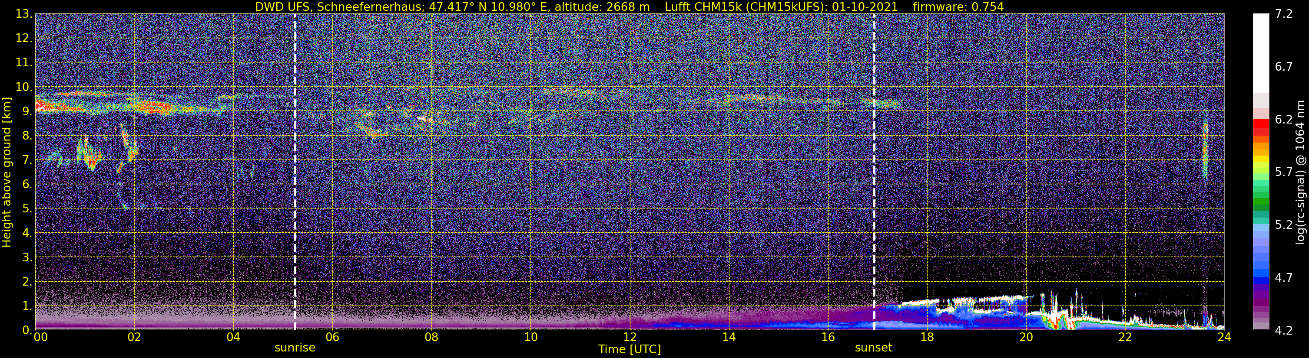Click the time axis tick label '22'
This screenshot has height=358, width=1309.
[1125, 338]
